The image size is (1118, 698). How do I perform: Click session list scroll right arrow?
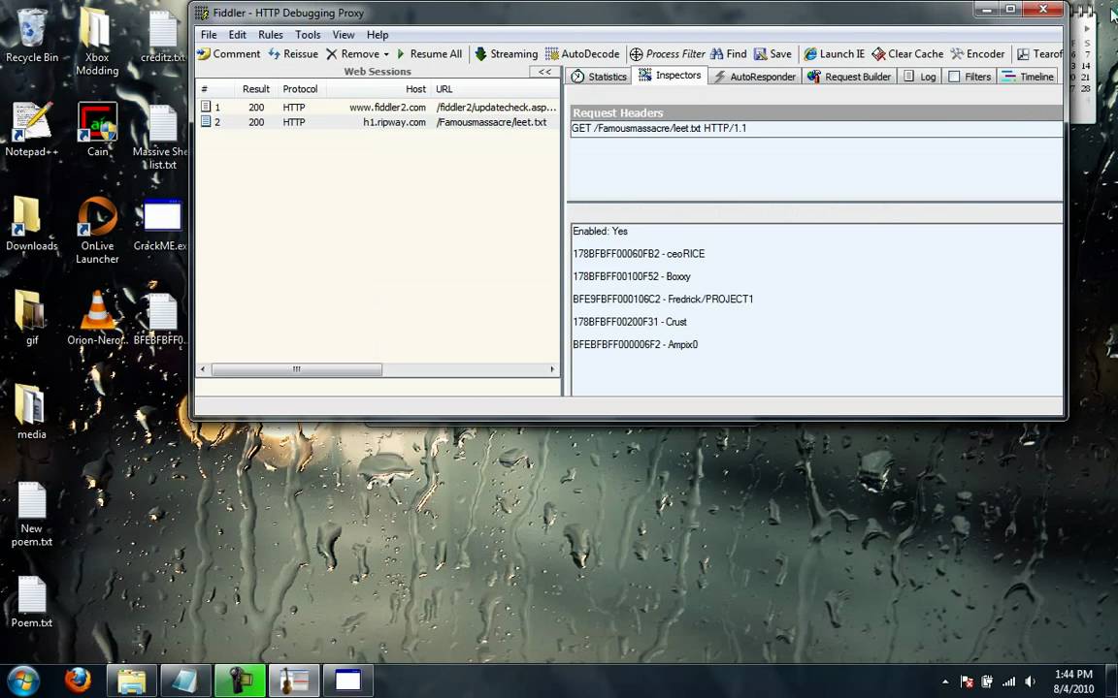tap(552, 369)
